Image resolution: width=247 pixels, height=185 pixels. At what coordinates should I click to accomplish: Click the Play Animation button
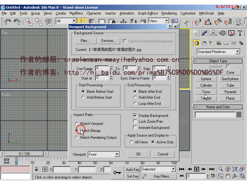click(x=196, y=169)
